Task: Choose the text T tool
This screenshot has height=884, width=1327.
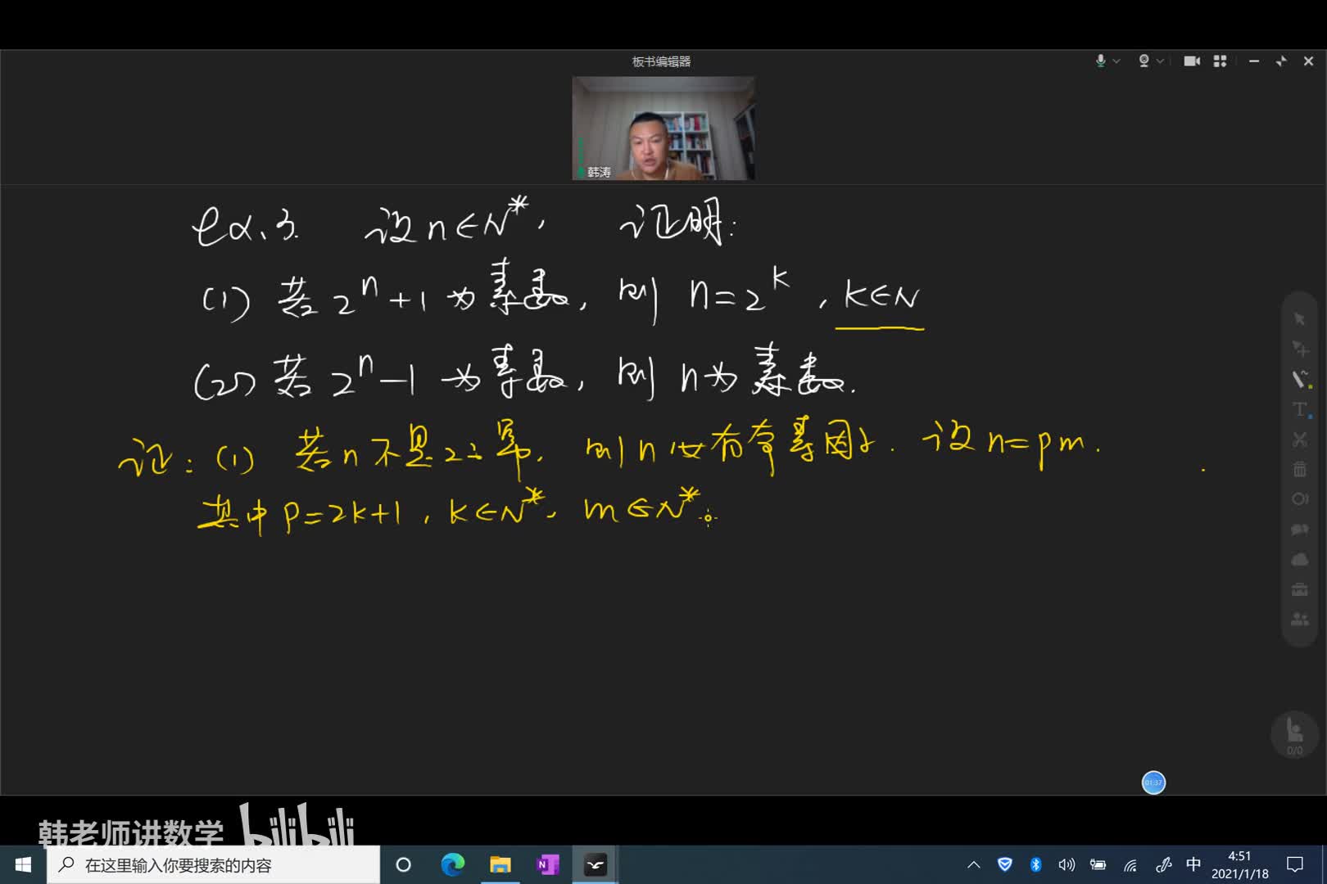Action: click(x=1299, y=409)
